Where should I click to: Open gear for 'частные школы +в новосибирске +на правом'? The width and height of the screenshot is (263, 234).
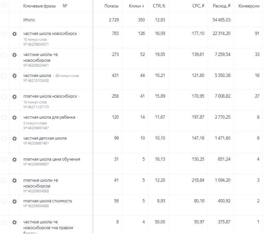coord(15,222)
